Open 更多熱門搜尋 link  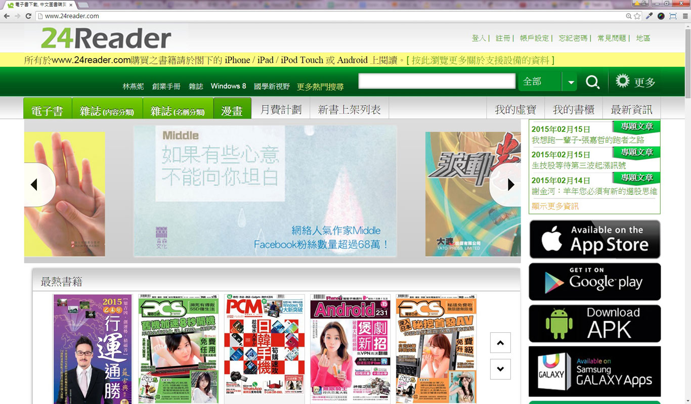click(320, 86)
